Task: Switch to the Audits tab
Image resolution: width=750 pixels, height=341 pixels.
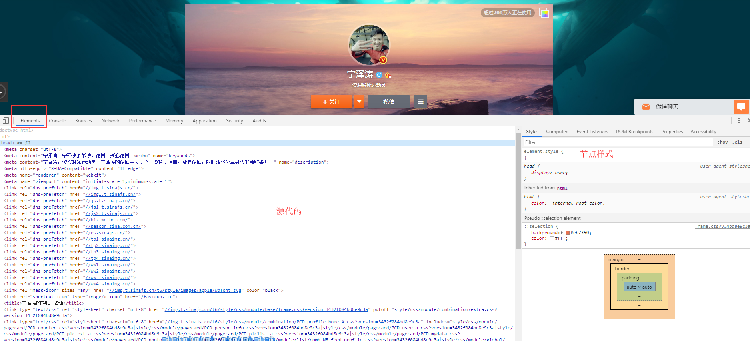Action: (x=259, y=121)
